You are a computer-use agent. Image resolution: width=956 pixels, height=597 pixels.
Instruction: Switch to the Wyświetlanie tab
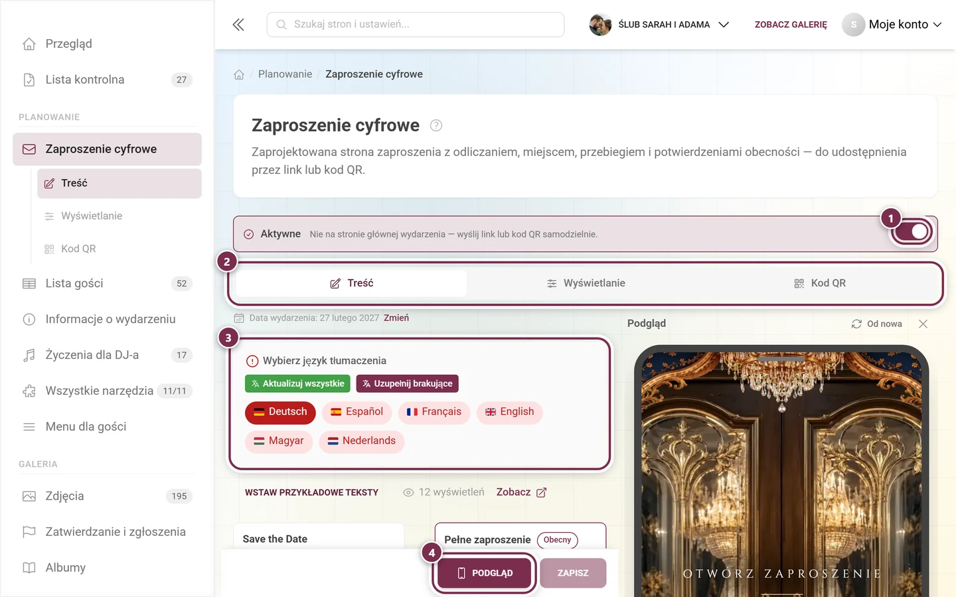click(x=586, y=283)
